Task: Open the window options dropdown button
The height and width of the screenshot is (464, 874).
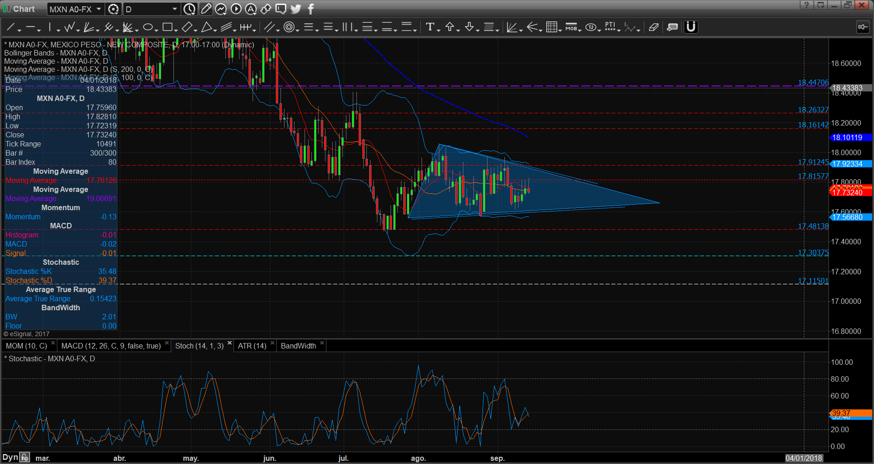Action: (x=821, y=5)
